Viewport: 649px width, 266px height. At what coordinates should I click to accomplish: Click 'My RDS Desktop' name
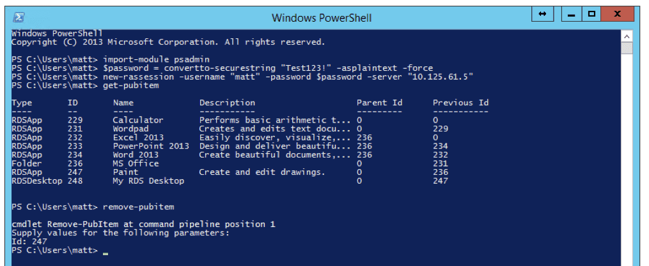pyautogui.click(x=148, y=181)
